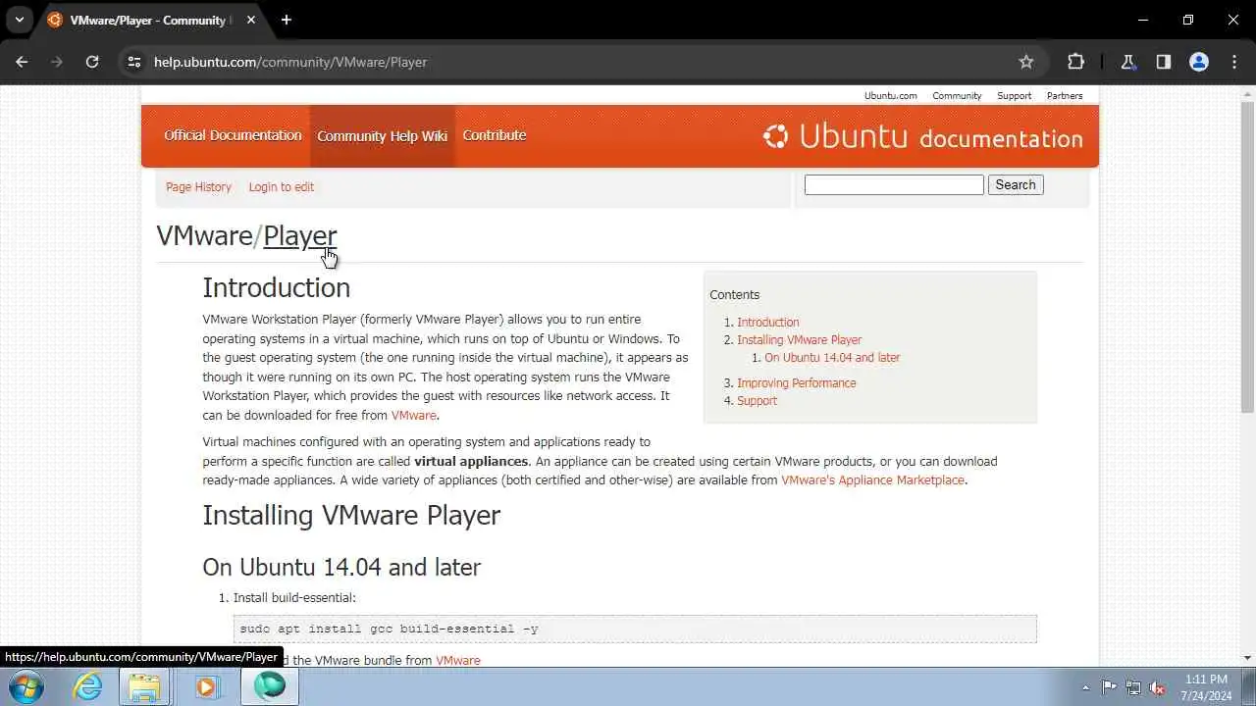The height and width of the screenshot is (706, 1256).
Task: Open Page History link
Action: (x=198, y=186)
